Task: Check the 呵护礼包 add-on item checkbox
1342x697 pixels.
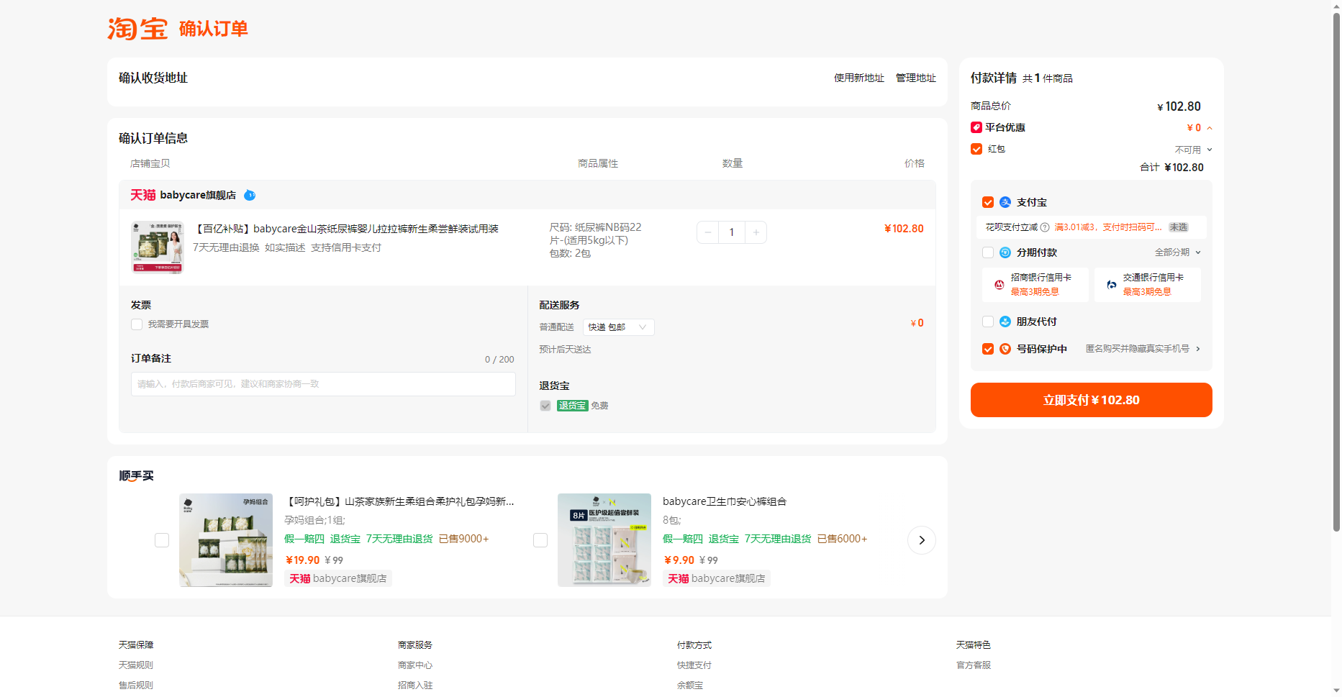Action: [162, 540]
